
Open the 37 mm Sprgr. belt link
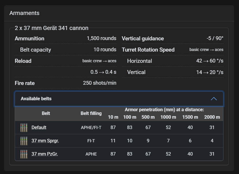click(45, 141)
